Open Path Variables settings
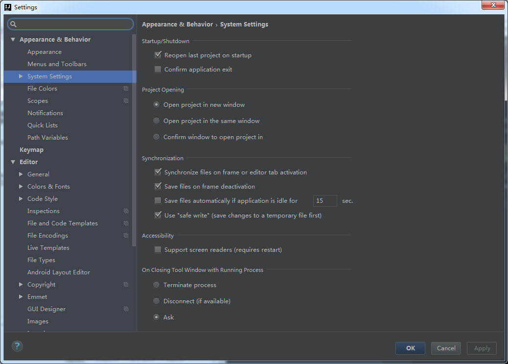Image resolution: width=508 pixels, height=364 pixels. [x=47, y=138]
